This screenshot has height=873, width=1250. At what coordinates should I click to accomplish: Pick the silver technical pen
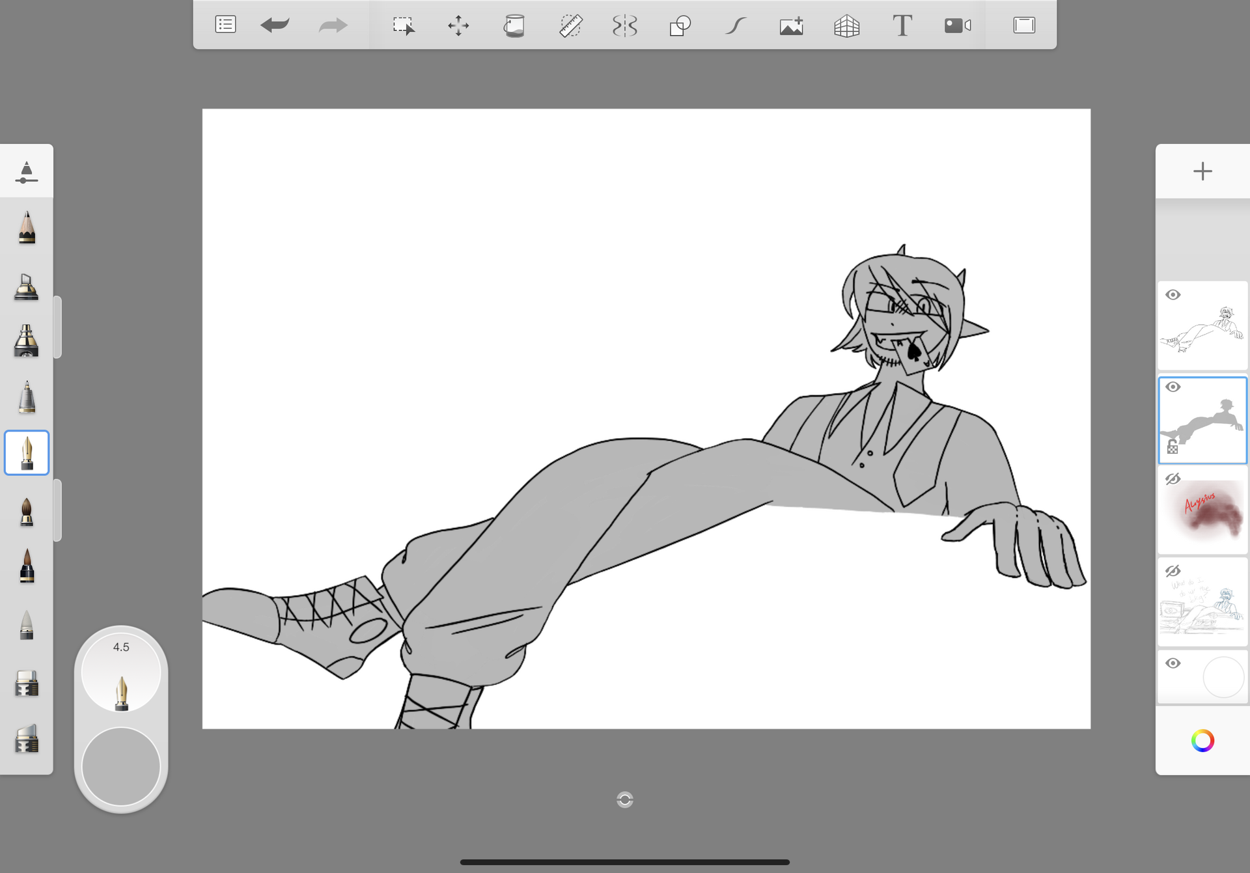click(27, 397)
